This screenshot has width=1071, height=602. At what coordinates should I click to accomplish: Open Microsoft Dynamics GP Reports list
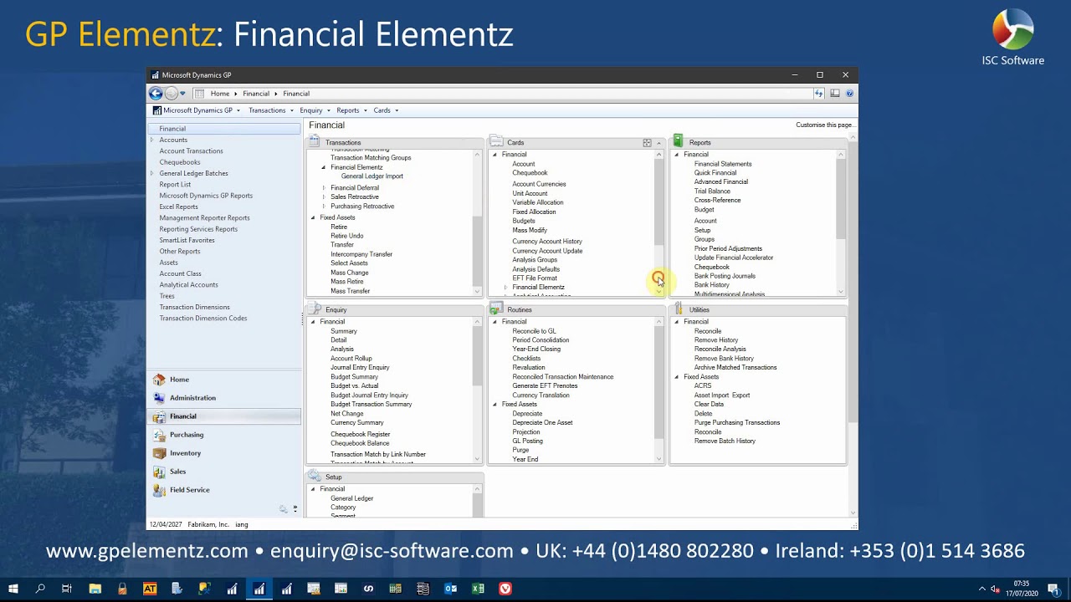pyautogui.click(x=206, y=196)
